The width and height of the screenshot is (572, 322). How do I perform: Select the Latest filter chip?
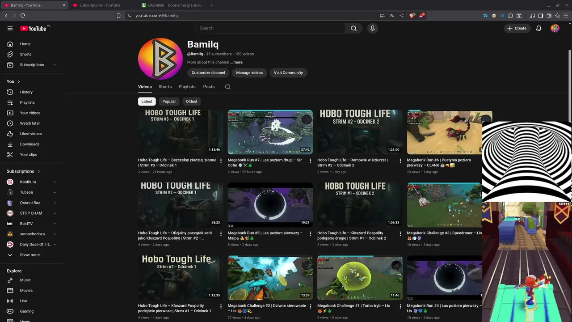147,102
